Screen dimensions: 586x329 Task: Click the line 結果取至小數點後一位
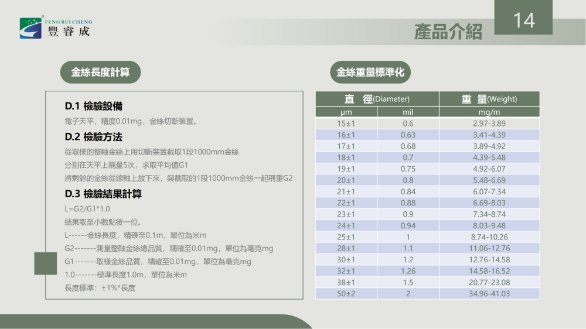tap(103, 222)
